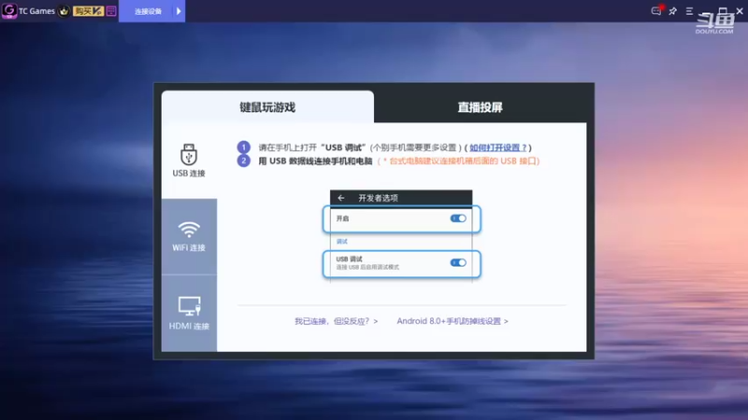The image size is (748, 420).
Task: Open the crown VIP membership icon
Action: pos(64,11)
